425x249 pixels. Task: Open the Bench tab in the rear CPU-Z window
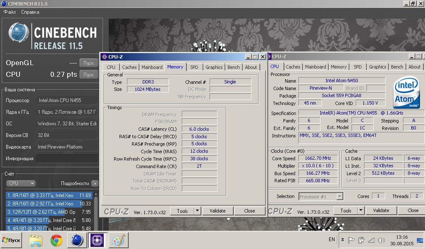[x=397, y=67]
